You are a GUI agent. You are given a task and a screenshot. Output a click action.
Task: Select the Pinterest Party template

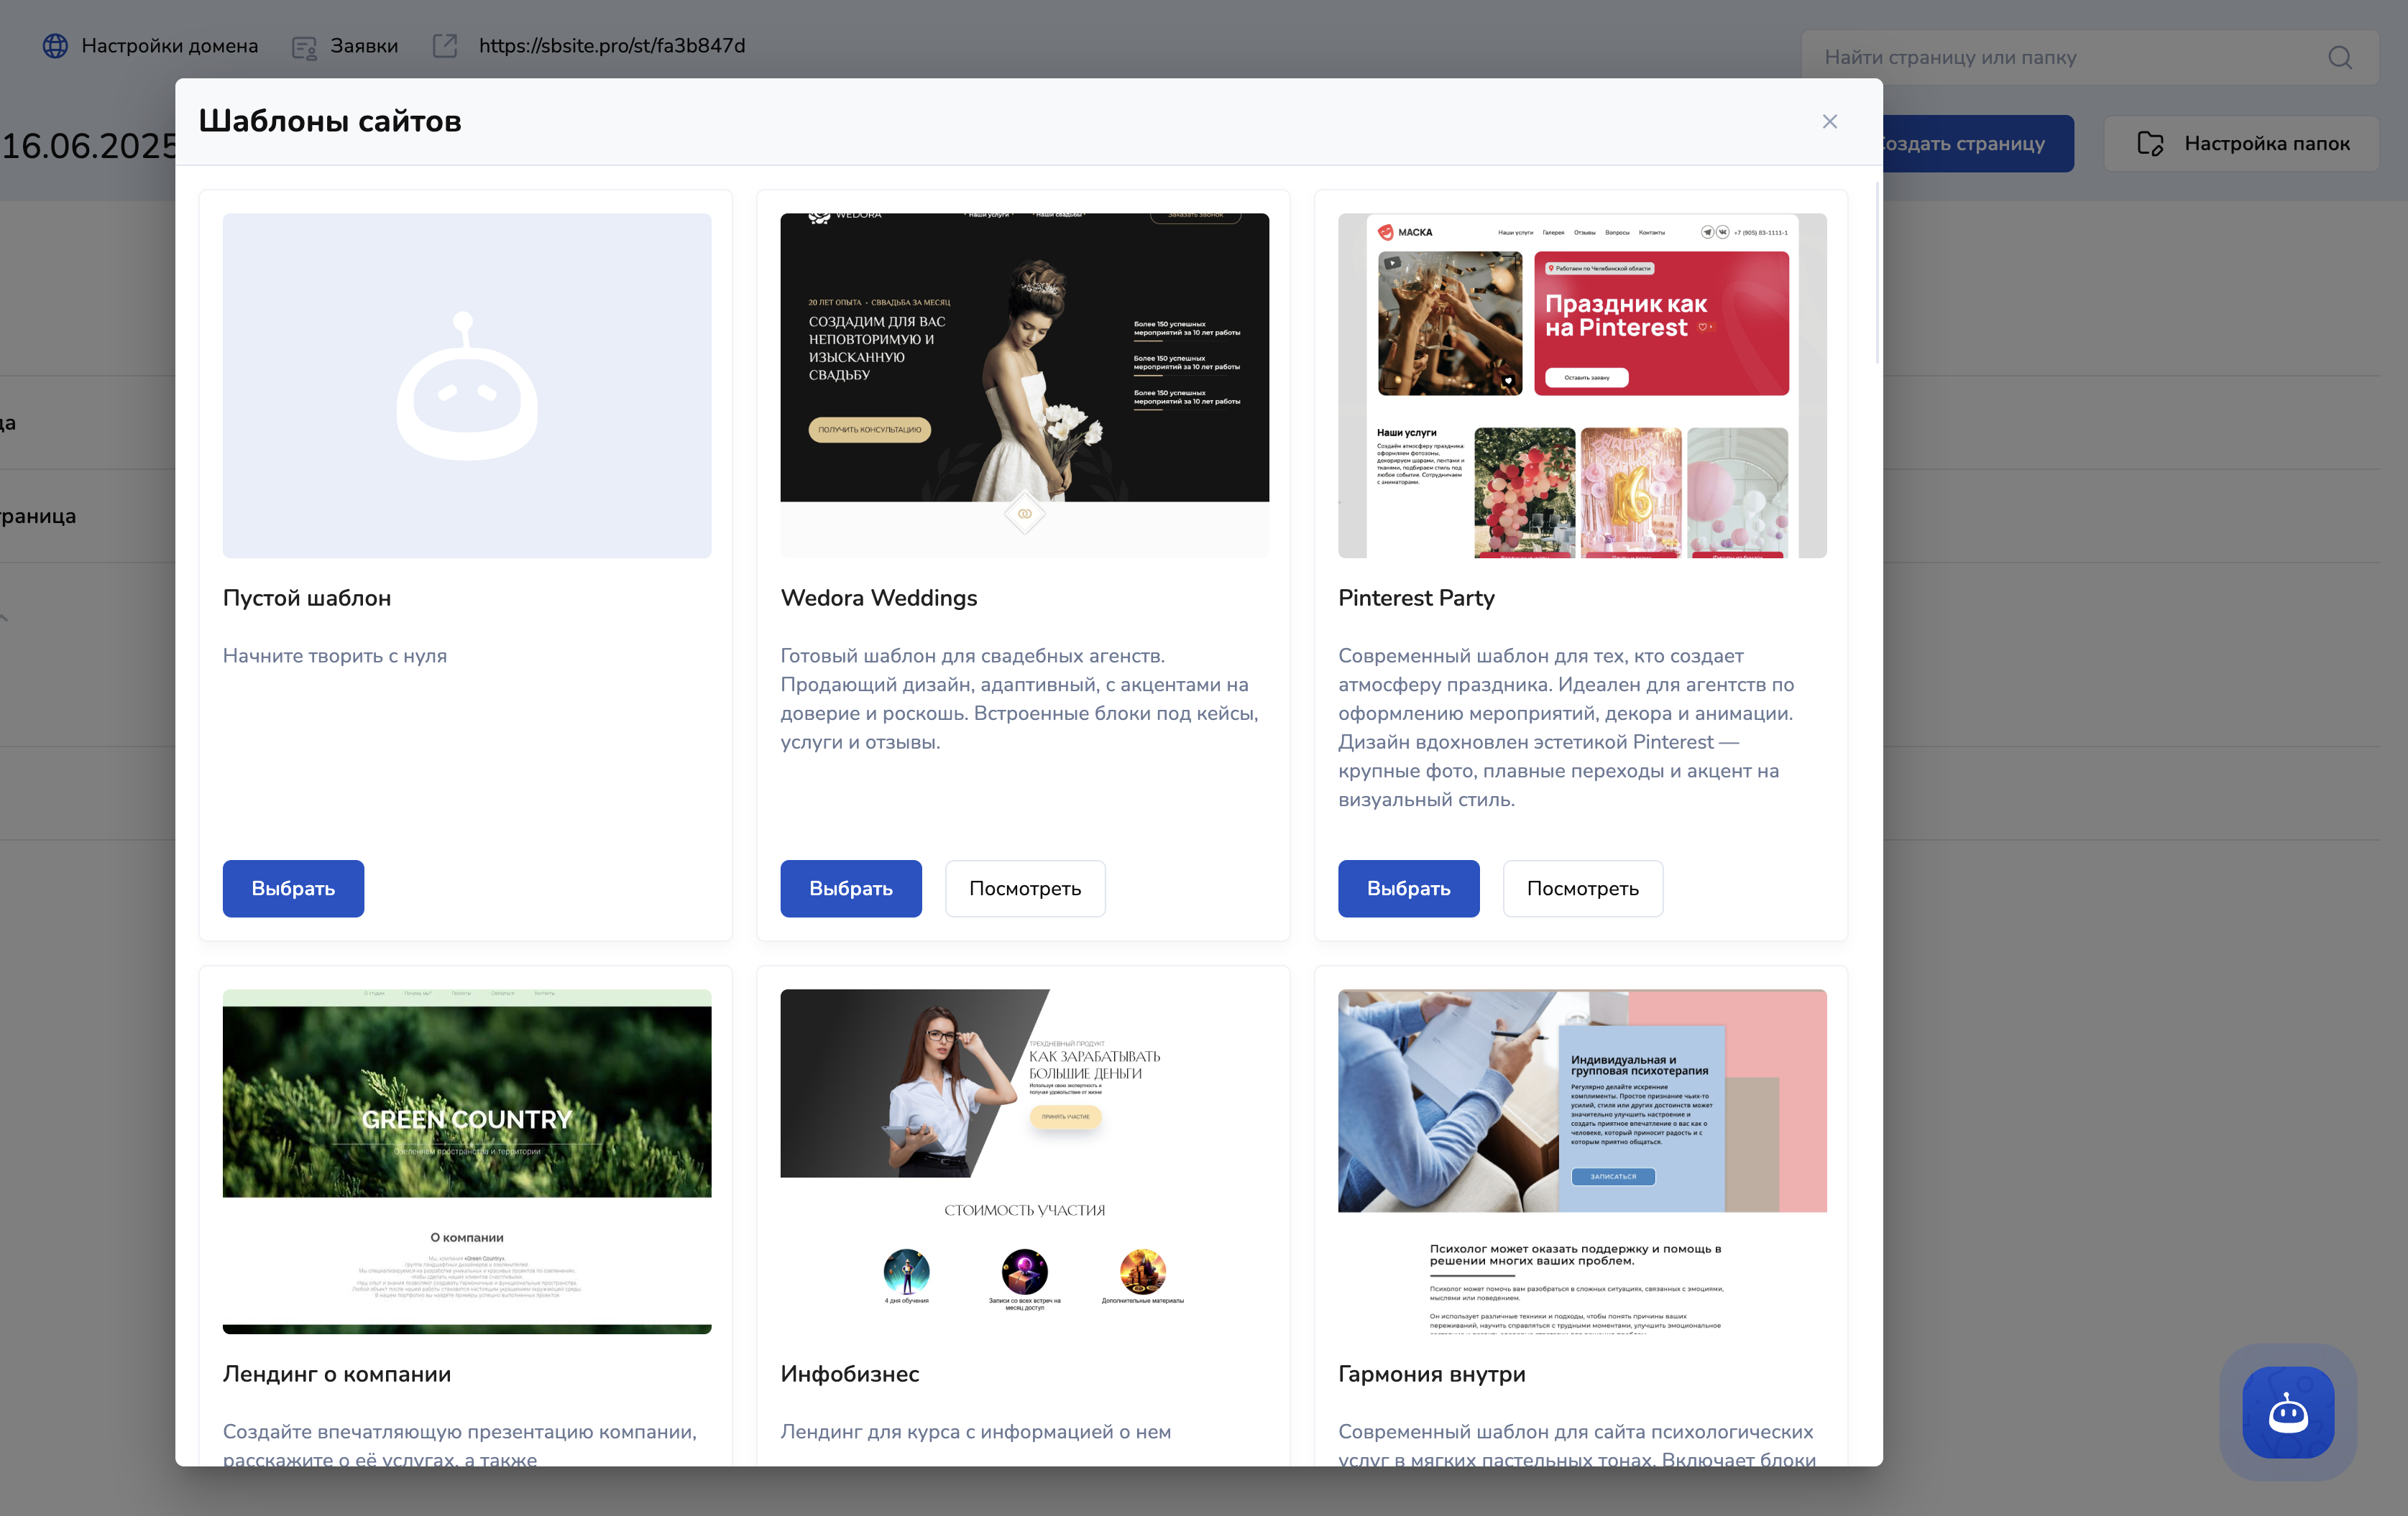coord(1409,889)
